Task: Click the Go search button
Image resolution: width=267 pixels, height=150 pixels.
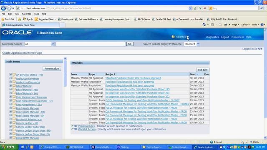Action: pyautogui.click(x=130, y=44)
